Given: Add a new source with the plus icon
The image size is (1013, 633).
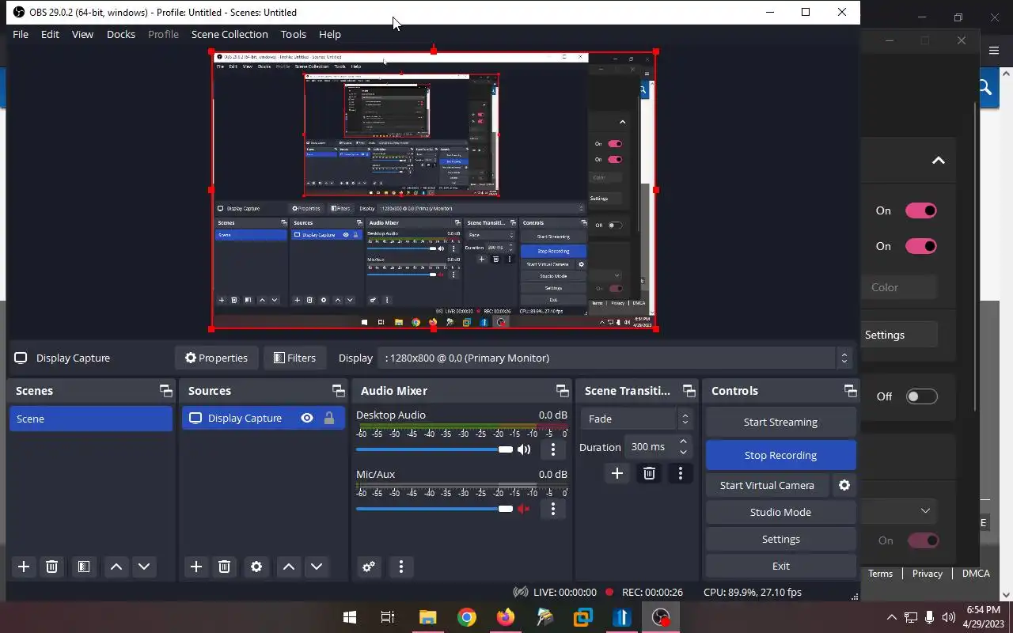Looking at the screenshot, I should (x=196, y=567).
